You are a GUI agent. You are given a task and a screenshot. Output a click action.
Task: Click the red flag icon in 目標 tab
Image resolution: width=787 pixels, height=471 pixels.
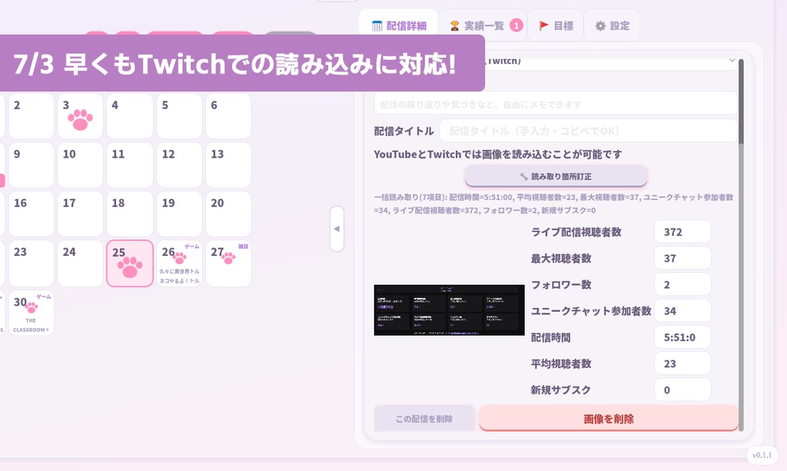(543, 25)
